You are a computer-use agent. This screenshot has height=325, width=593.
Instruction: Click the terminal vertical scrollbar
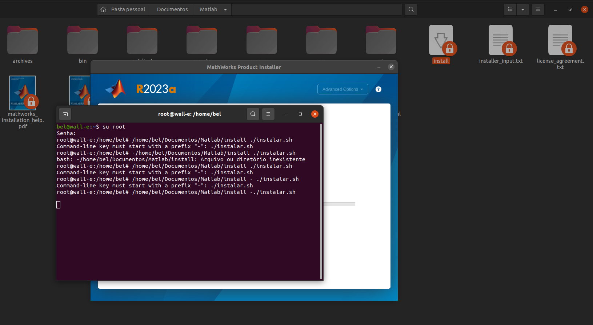point(321,202)
